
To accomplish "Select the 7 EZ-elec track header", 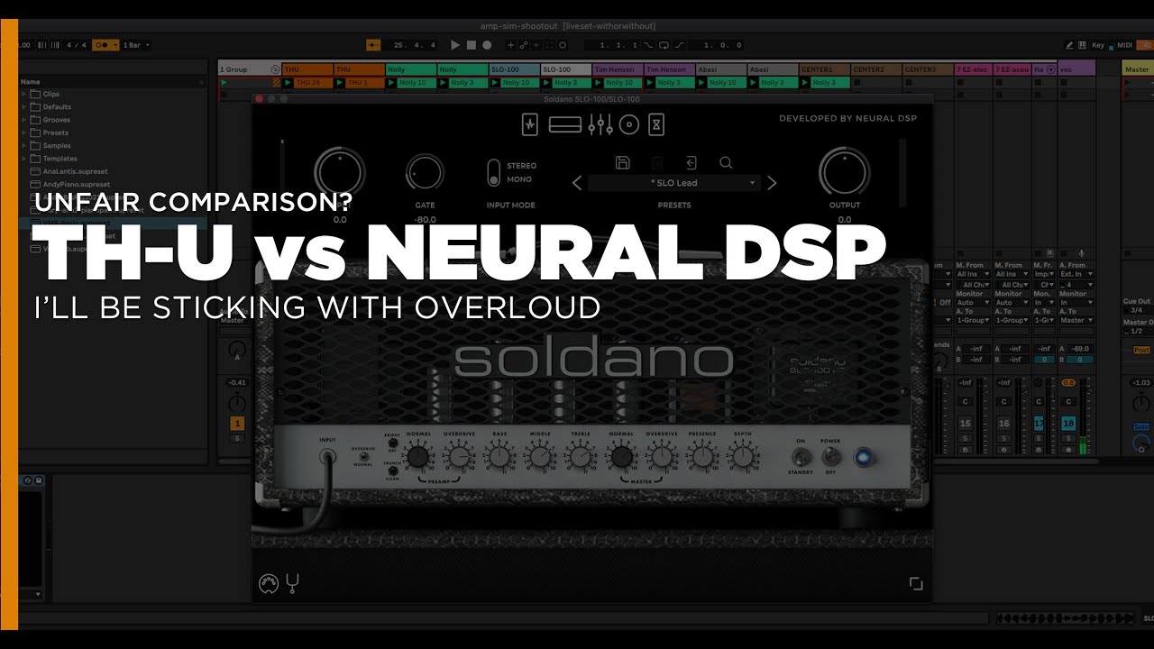I will pyautogui.click(x=974, y=69).
